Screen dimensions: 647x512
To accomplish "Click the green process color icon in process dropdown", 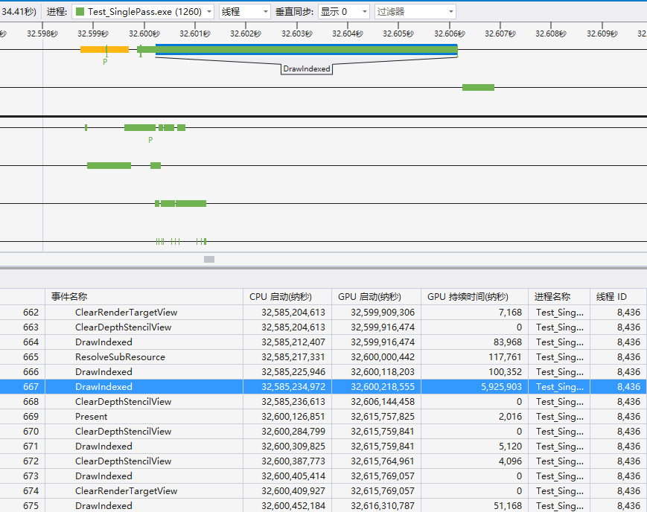I will pyautogui.click(x=80, y=12).
